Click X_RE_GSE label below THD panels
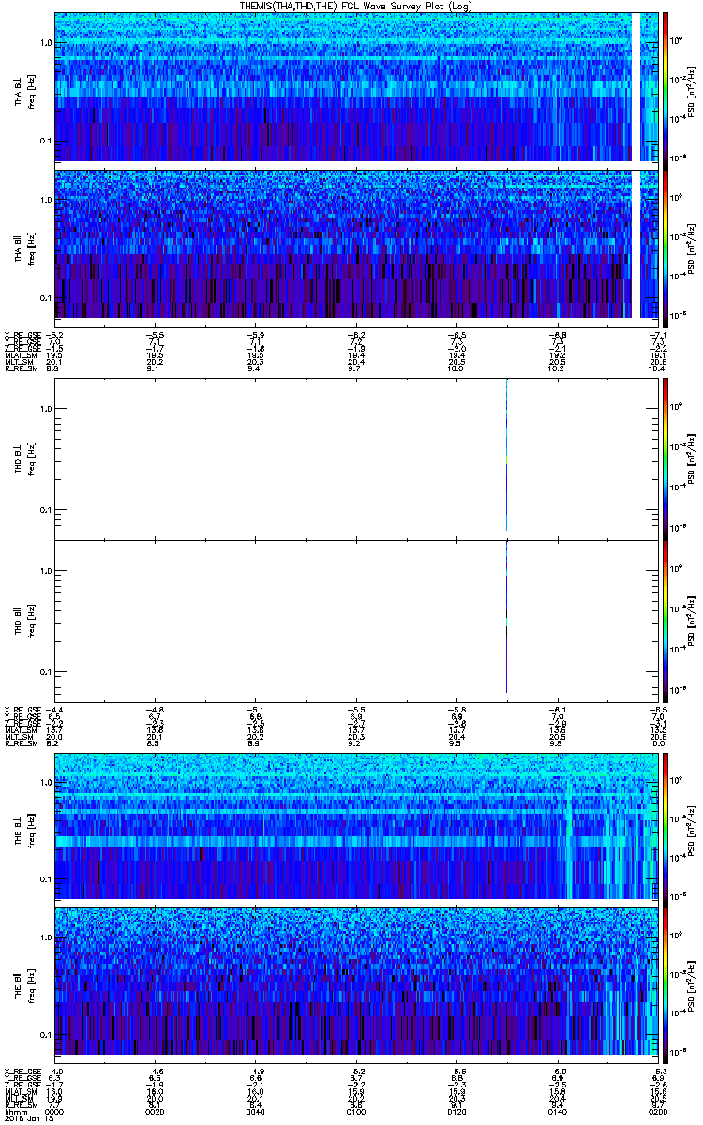 tap(22, 710)
